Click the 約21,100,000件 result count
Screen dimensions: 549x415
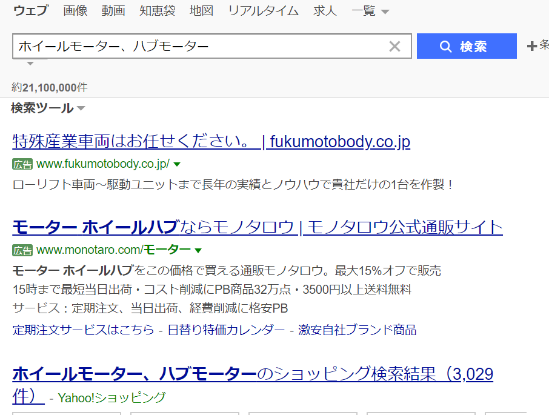click(x=49, y=87)
